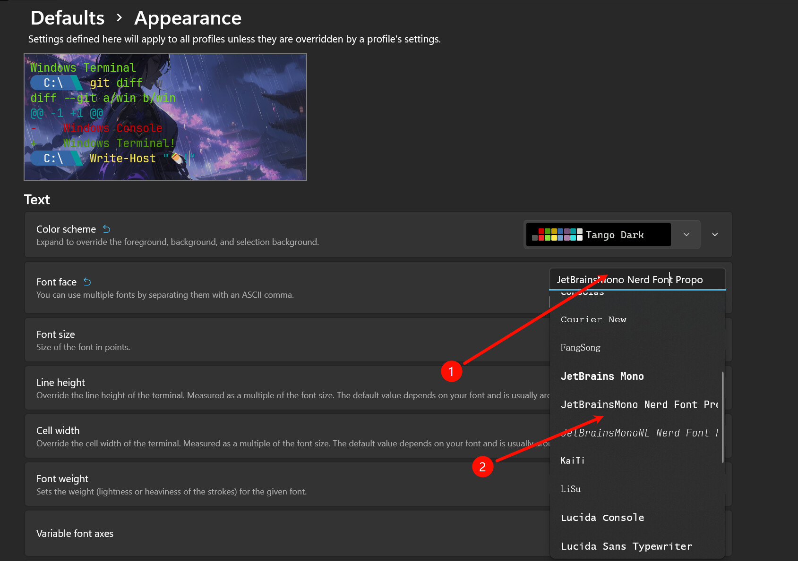Click the Tango Dark color swatch preview
This screenshot has width=798, height=561.
[x=558, y=234]
